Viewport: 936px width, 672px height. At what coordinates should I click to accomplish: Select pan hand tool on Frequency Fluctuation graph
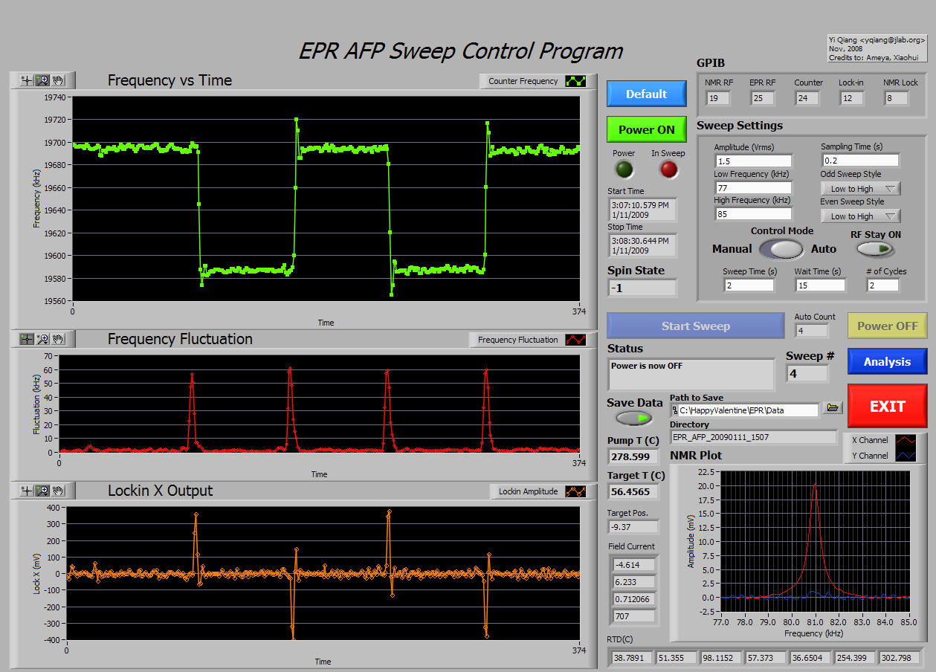pos(58,339)
